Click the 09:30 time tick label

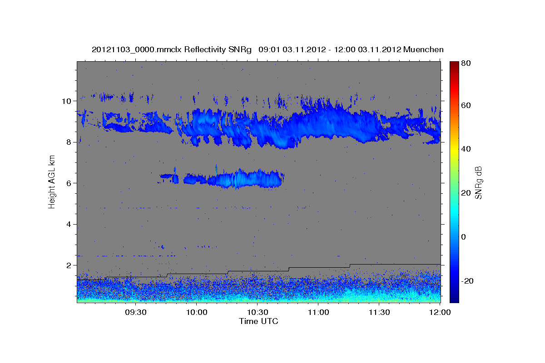point(135,313)
